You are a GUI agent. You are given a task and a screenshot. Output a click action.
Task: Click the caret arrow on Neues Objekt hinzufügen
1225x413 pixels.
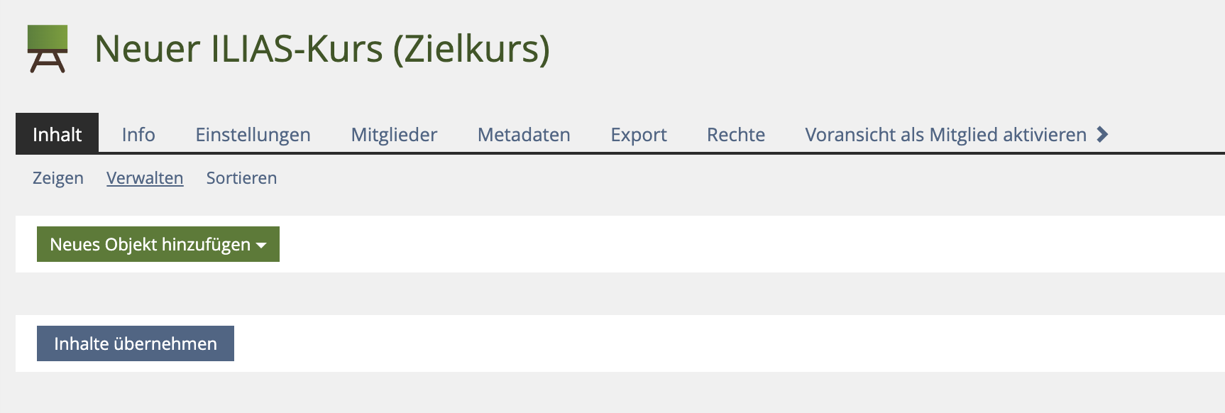(x=261, y=245)
